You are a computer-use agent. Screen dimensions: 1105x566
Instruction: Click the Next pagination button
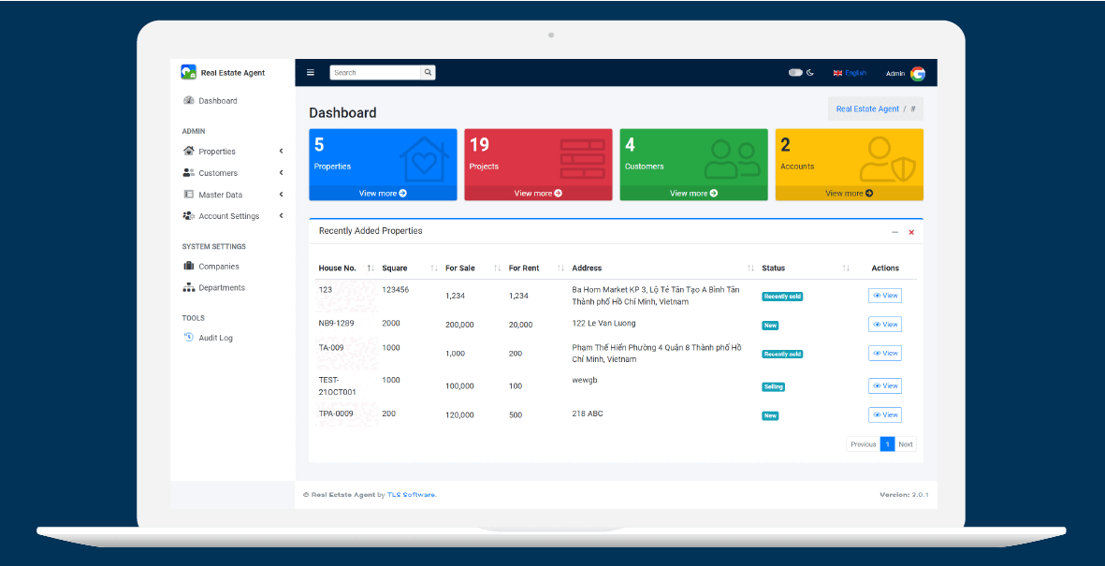point(906,444)
